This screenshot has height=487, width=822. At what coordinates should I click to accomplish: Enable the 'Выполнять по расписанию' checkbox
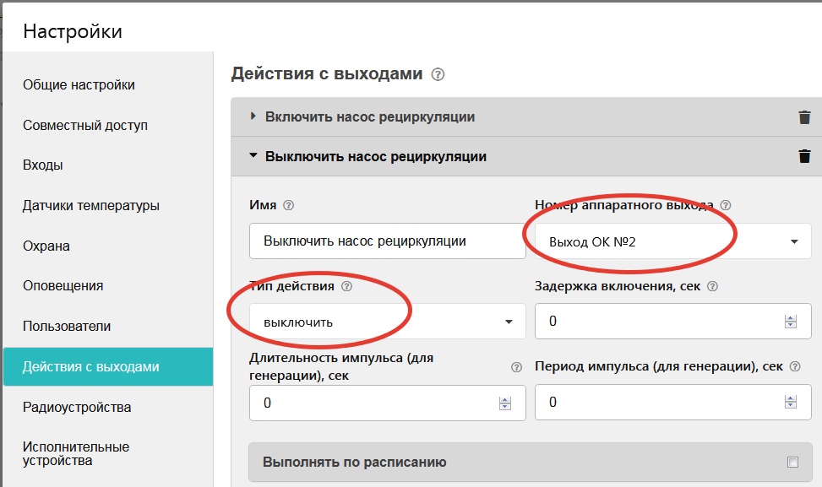tap(792, 462)
